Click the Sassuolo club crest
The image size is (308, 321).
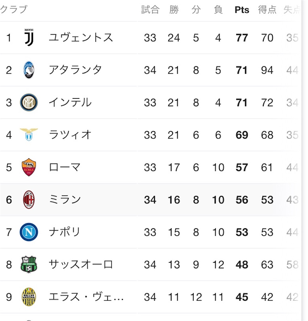29,264
